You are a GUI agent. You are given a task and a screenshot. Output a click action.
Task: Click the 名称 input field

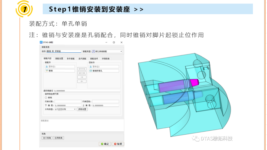tap(64, 51)
